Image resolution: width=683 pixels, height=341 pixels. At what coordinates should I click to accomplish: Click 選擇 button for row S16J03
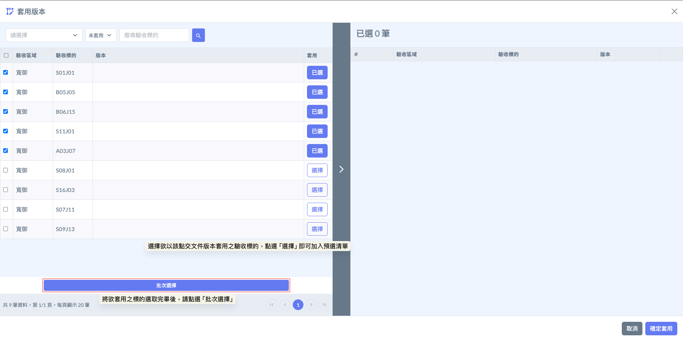pos(317,190)
